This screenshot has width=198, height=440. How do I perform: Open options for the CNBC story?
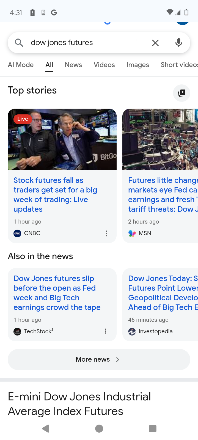pos(106,233)
